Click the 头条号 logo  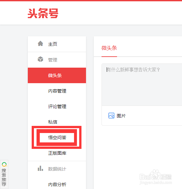tap(43, 13)
